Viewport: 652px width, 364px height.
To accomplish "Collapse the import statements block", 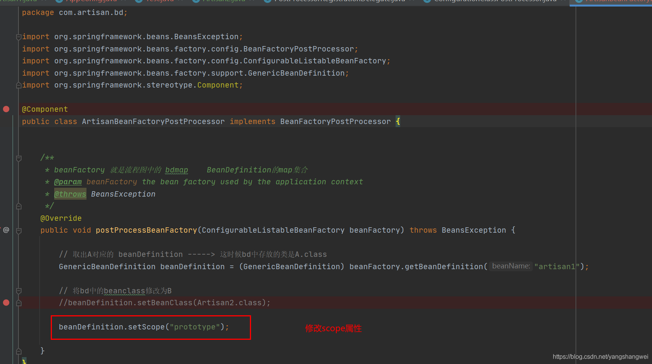I will pos(18,37).
